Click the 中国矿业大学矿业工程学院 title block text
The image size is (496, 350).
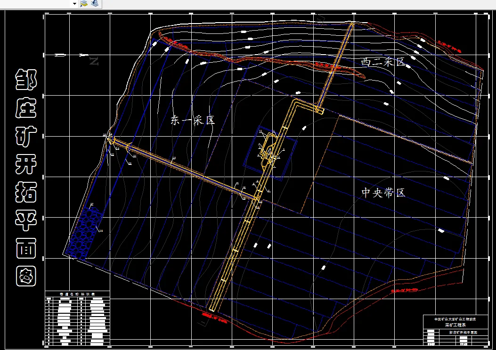(x=455, y=319)
